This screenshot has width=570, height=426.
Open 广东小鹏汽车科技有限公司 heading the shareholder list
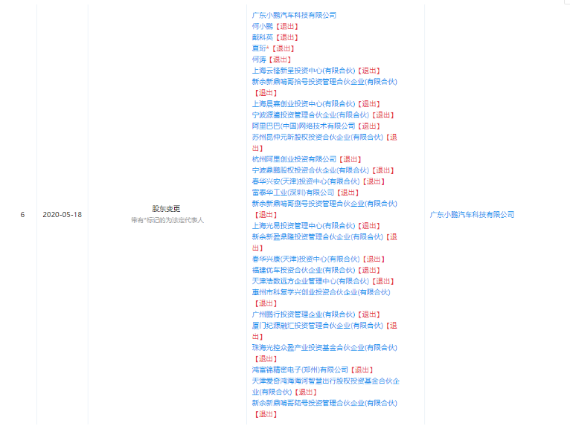coord(294,16)
